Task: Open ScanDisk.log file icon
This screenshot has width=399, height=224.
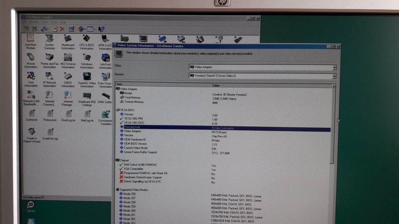Action: click(x=50, y=134)
